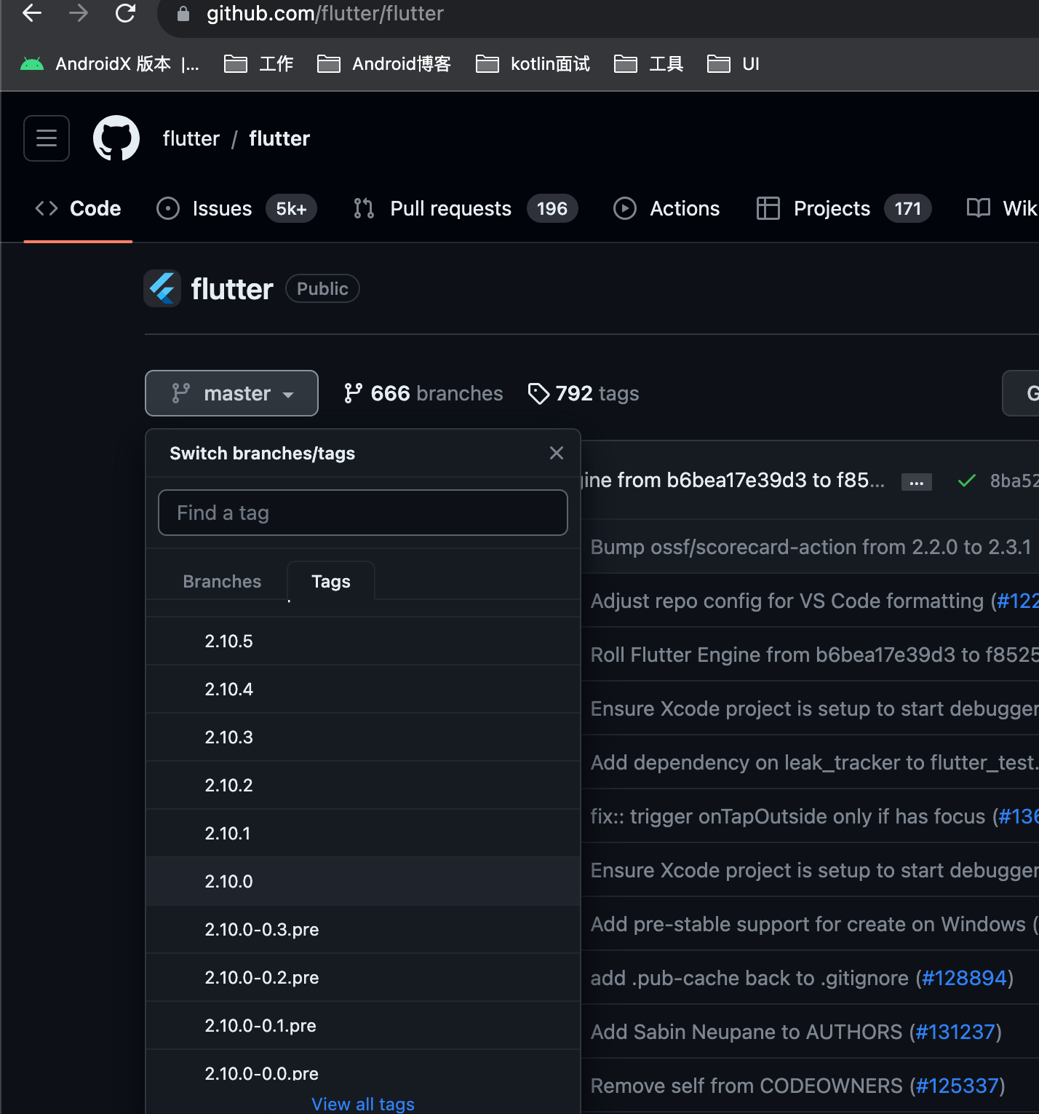Open the UI bookmarks folder
Screen dimensions: 1039x1114
[733, 64]
